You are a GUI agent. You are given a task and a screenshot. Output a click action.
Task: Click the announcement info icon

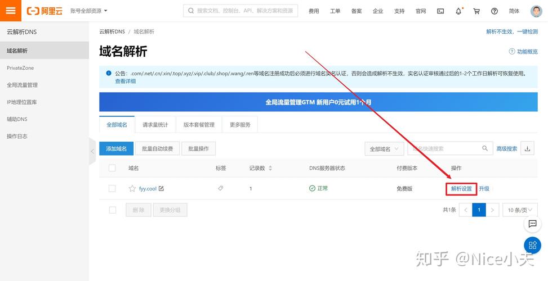pos(109,74)
